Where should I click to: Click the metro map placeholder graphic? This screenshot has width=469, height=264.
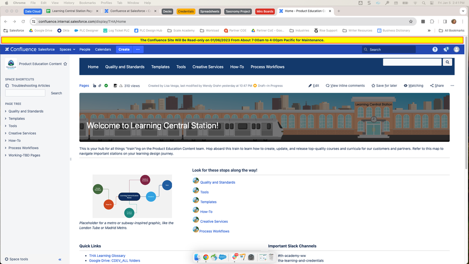coord(132,196)
